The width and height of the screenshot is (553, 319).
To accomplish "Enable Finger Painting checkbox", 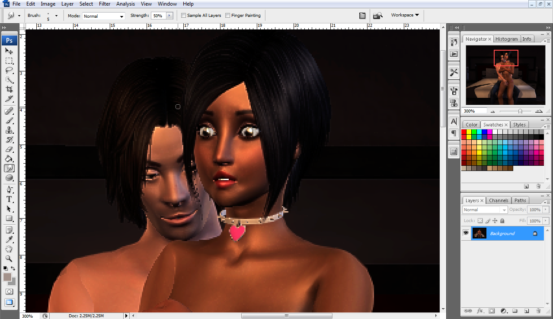I will point(228,16).
